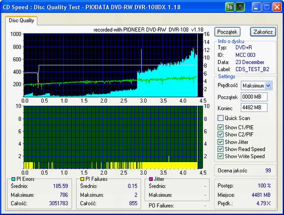Click the label value CDS_TEST_B2
This screenshot has width=284, height=215.
click(x=252, y=69)
